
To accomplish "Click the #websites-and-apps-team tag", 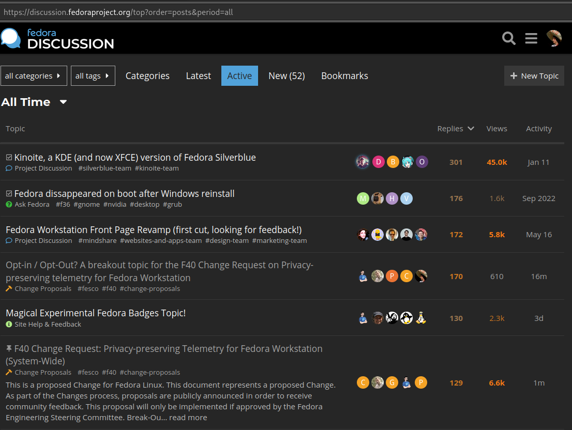I will click(161, 240).
